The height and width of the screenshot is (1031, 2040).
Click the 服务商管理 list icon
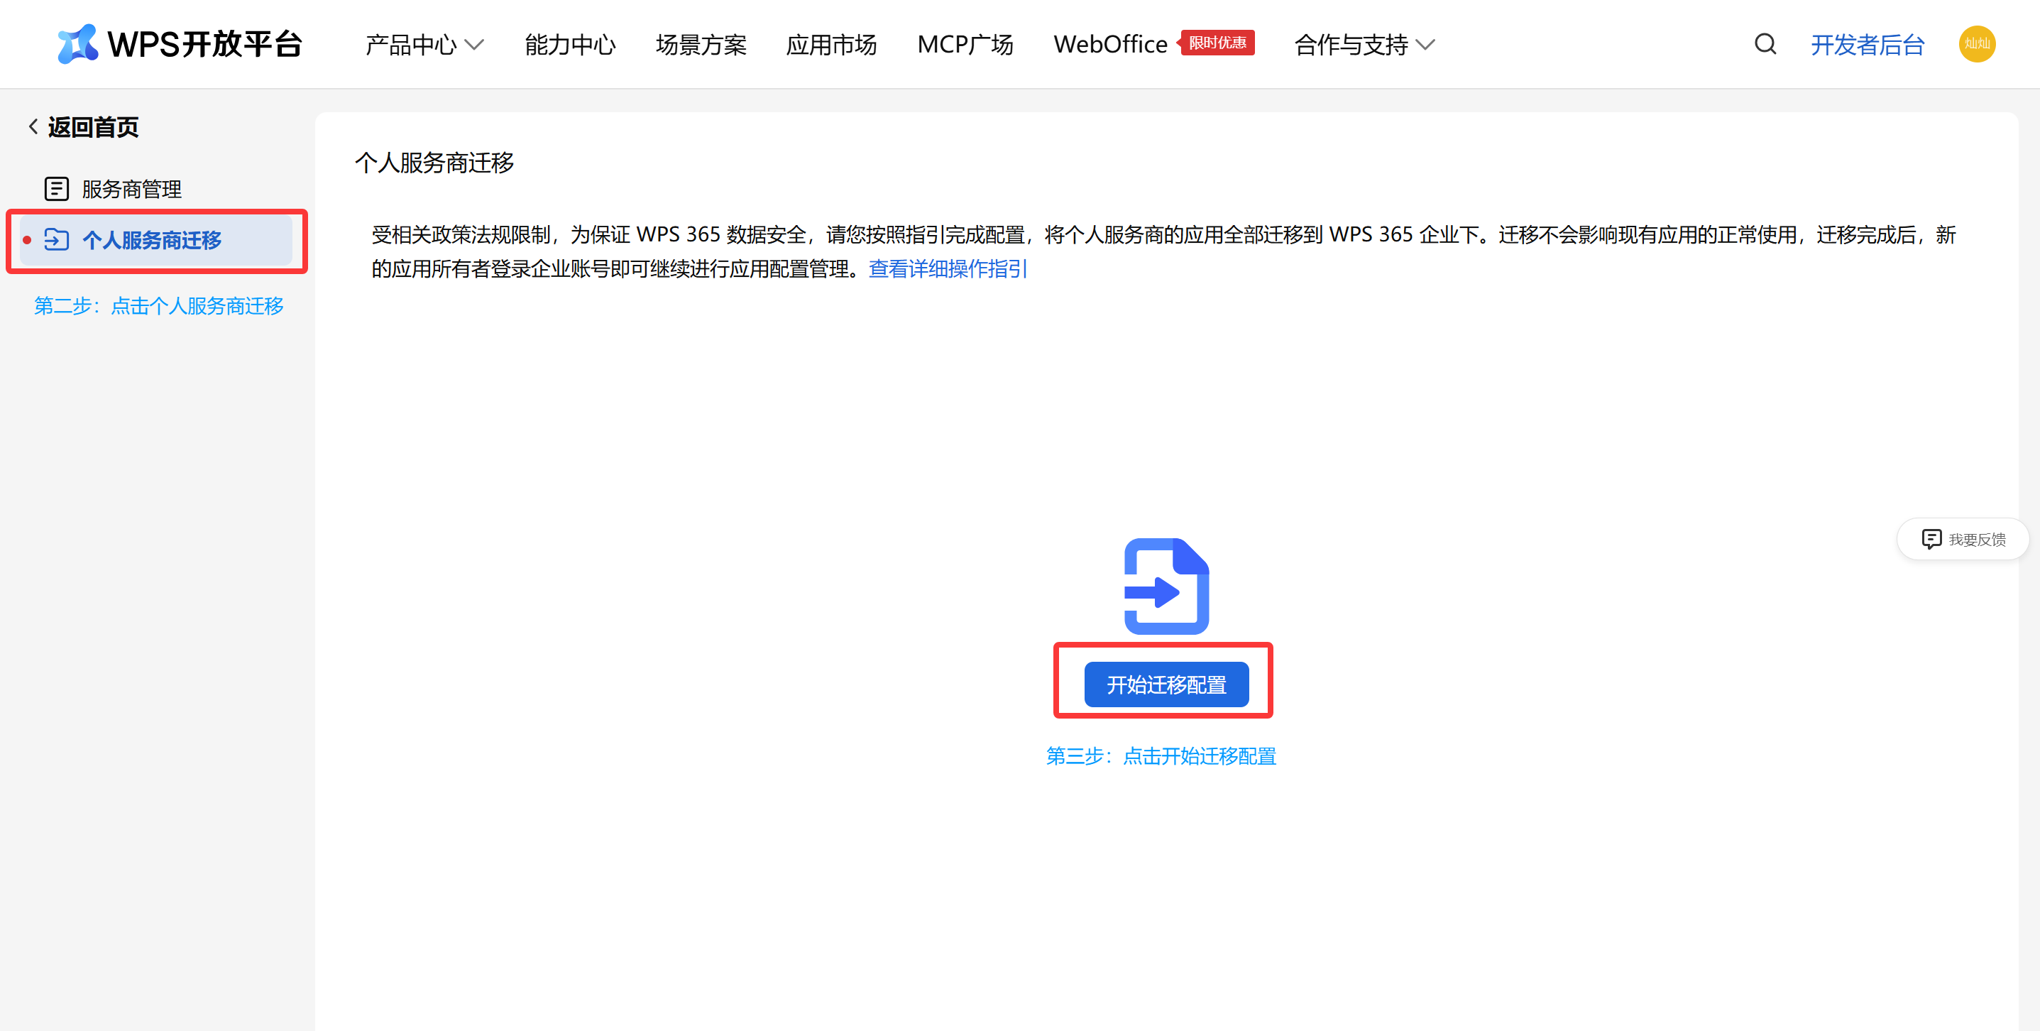pyautogui.click(x=56, y=189)
